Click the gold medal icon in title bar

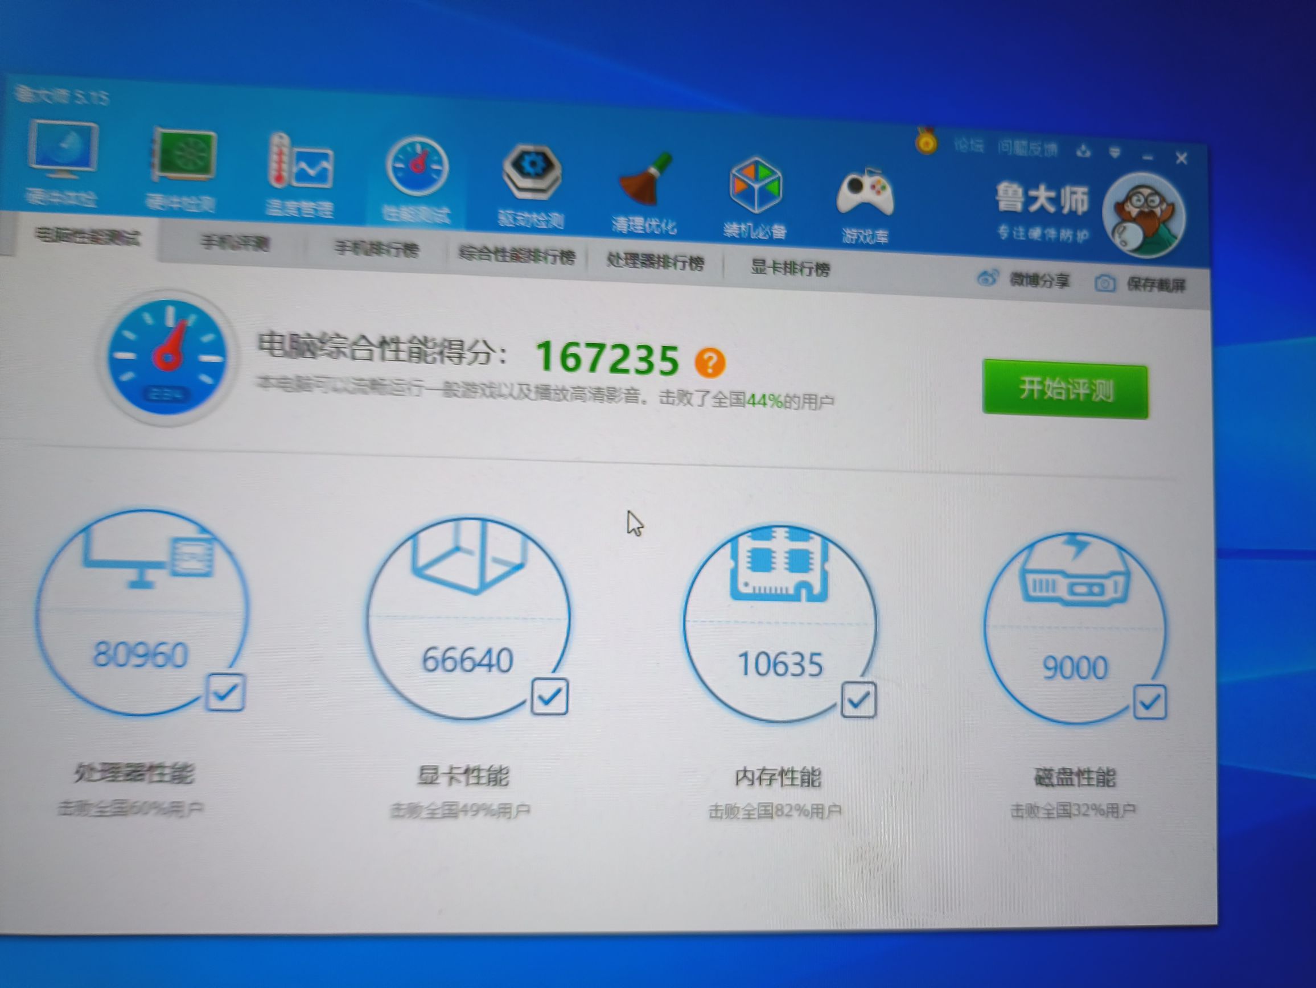(926, 141)
